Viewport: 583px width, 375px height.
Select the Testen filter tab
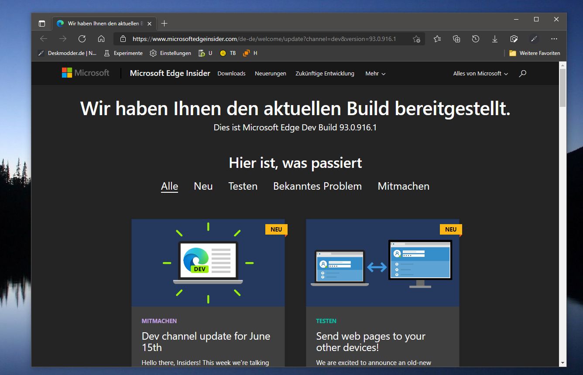pyautogui.click(x=243, y=186)
